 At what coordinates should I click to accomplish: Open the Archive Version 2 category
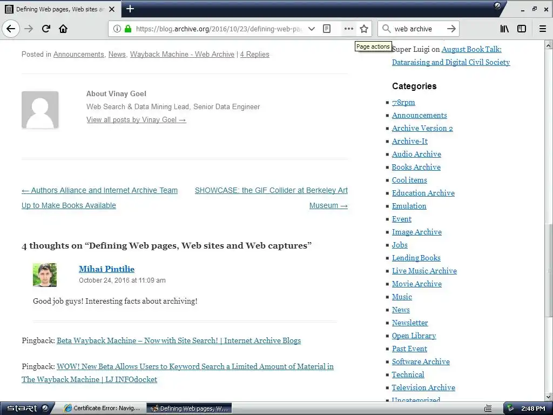click(x=422, y=128)
